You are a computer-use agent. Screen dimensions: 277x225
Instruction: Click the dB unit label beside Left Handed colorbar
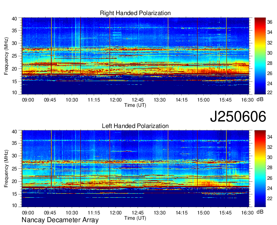tap(260, 212)
